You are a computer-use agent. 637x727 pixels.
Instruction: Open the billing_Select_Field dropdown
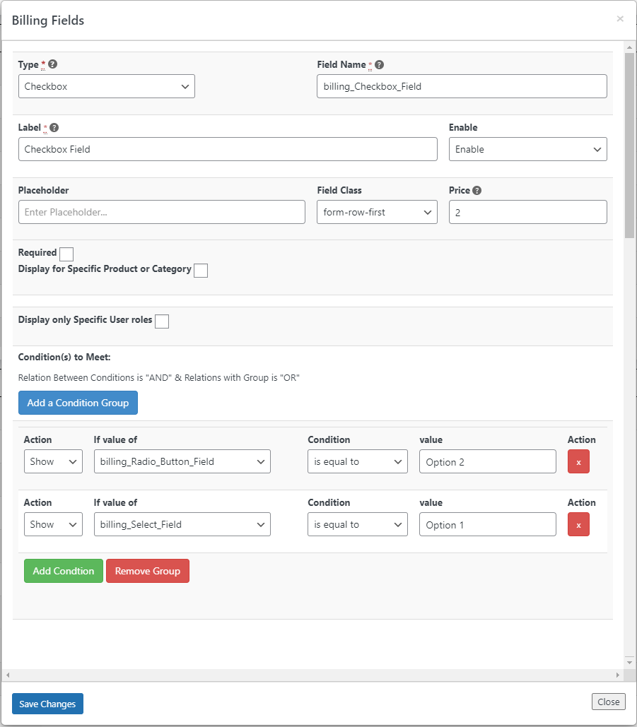point(182,524)
